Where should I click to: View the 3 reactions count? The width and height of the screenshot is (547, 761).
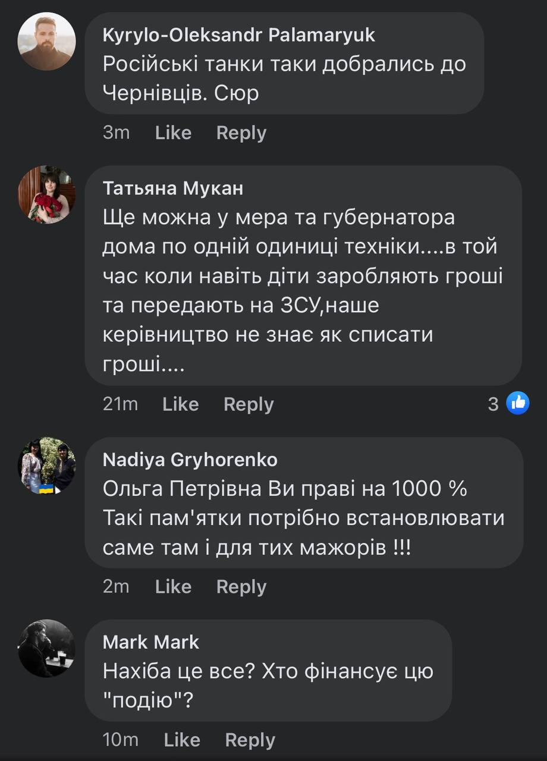click(493, 404)
